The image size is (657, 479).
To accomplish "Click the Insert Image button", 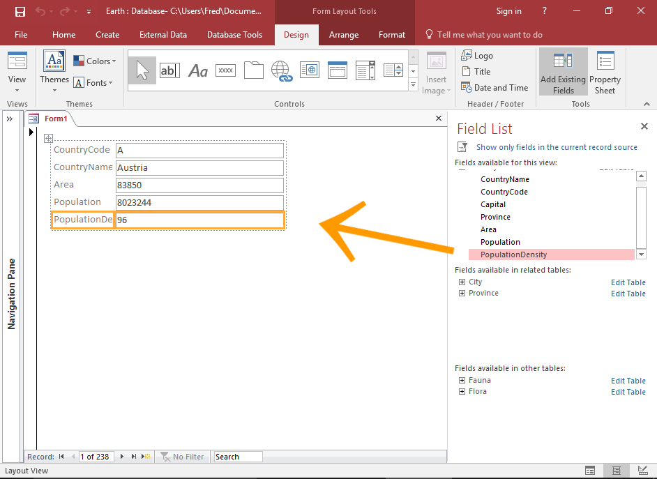I will (436, 73).
